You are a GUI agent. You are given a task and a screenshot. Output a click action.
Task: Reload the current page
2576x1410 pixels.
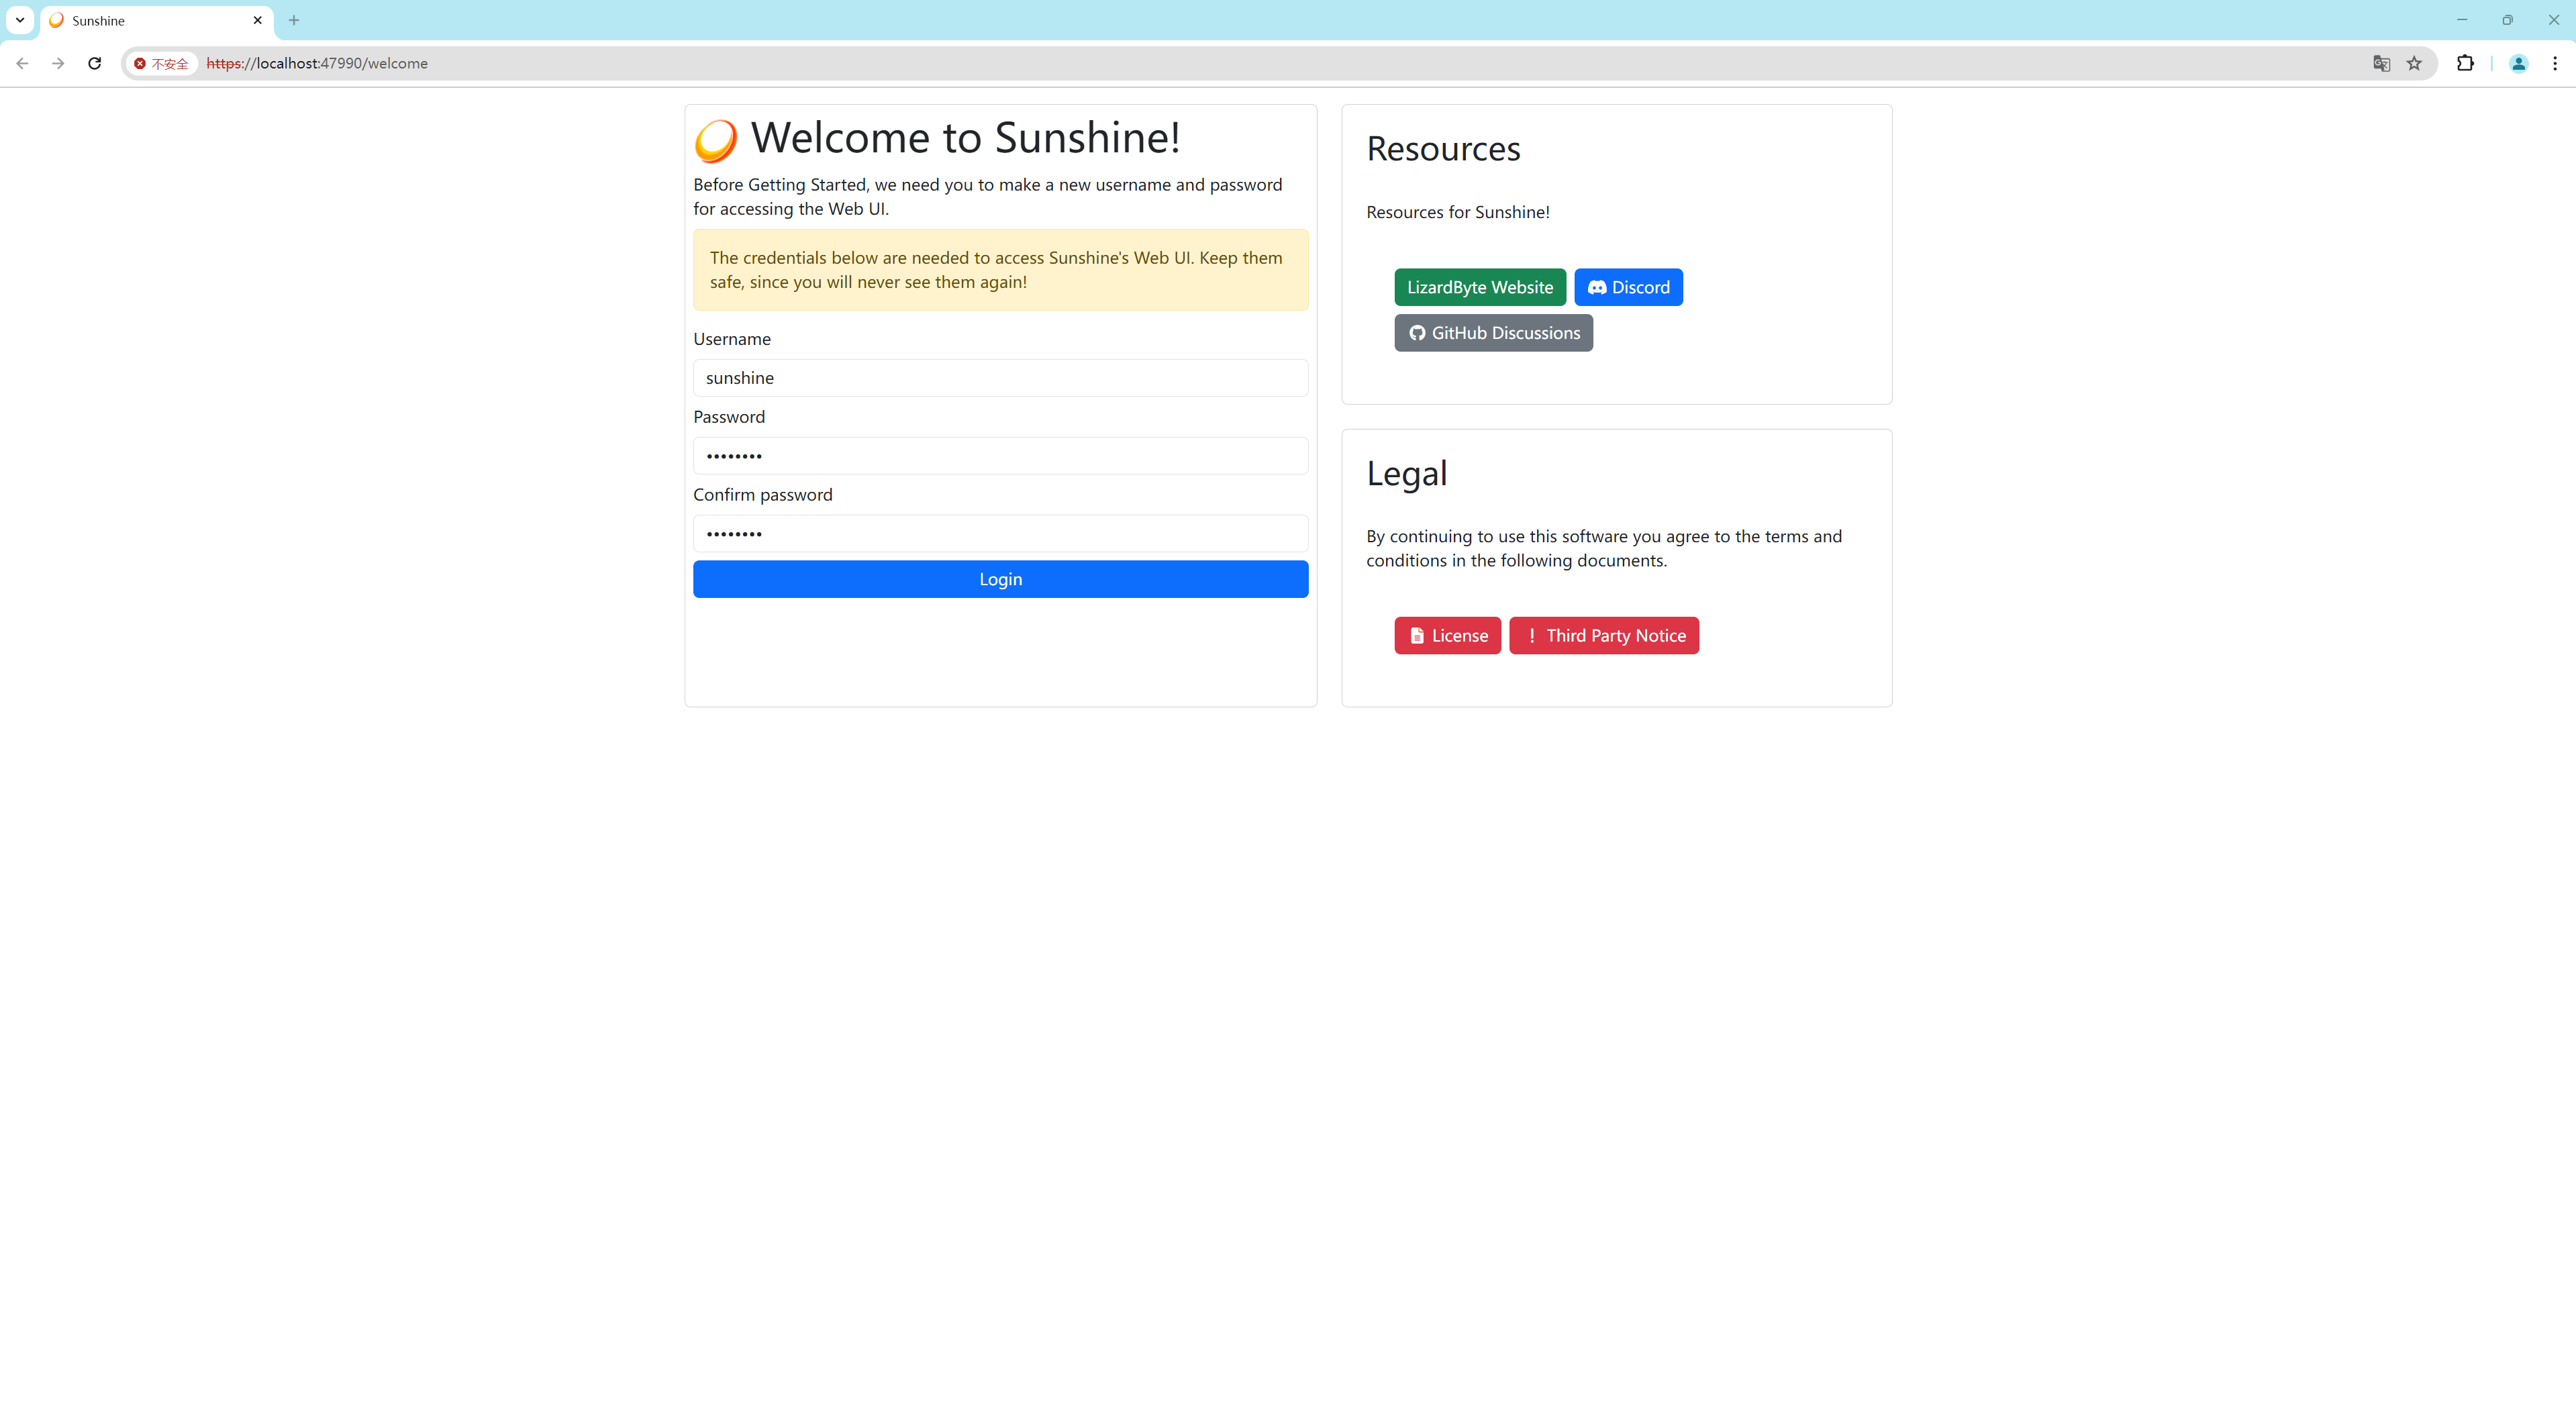[94, 63]
